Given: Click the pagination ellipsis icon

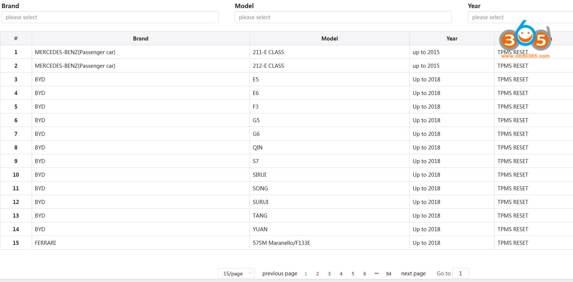Looking at the screenshot, I should pyautogui.click(x=376, y=274).
